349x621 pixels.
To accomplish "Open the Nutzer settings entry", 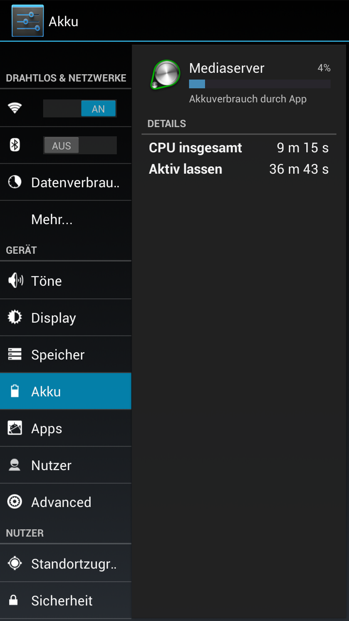I will (x=65, y=465).
